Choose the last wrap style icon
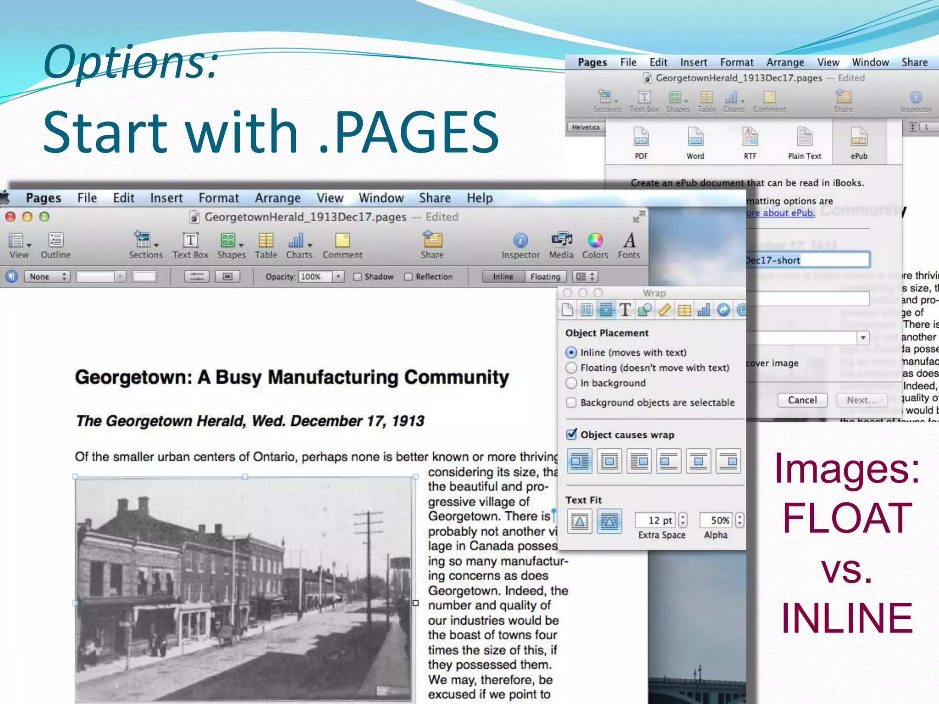 tap(728, 461)
